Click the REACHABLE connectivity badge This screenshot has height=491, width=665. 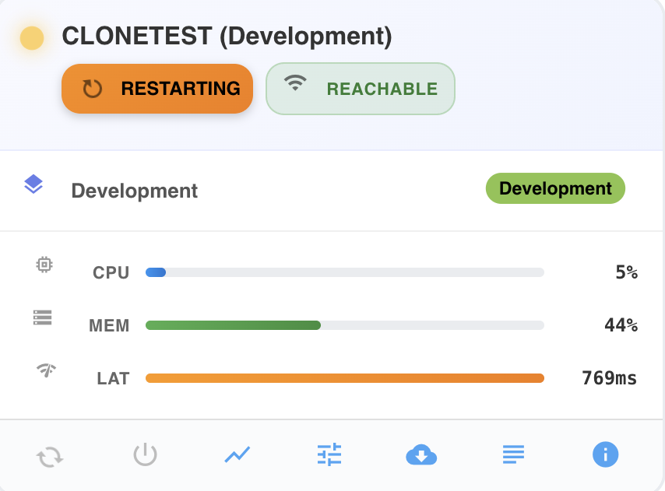click(x=361, y=89)
